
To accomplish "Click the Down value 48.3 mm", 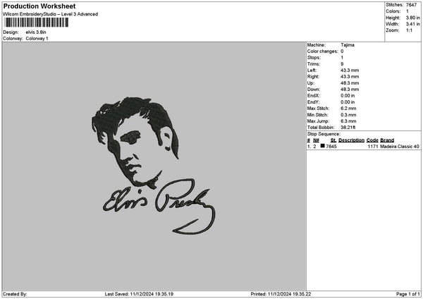I will click(x=350, y=90).
